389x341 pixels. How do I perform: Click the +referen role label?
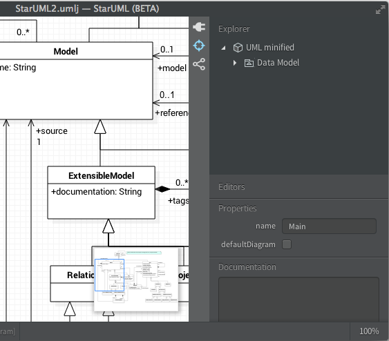tap(171, 113)
